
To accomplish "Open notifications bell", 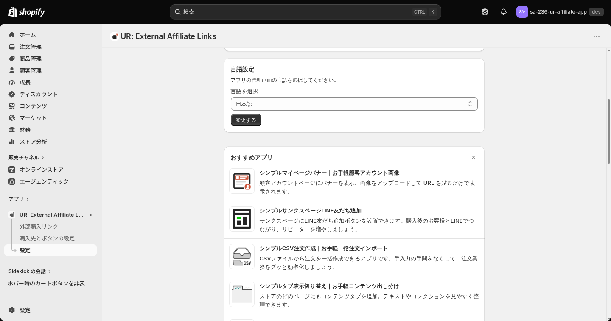I will coord(504,12).
